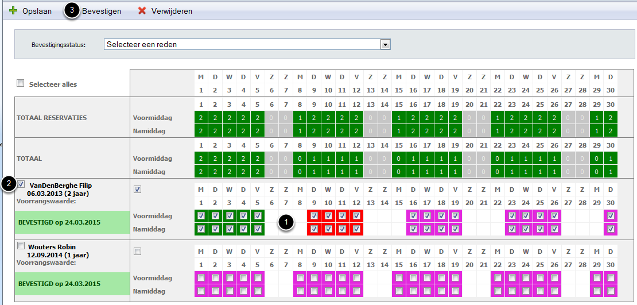This screenshot has height=305, width=637.
Task: Check the Wouters Robin child checkbox
Action: point(21,246)
